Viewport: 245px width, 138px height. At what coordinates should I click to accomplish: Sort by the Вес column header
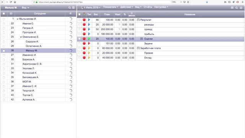point(96,14)
